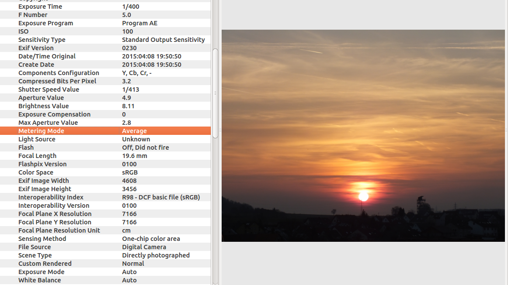Click the Program AE value
Image resolution: width=508 pixels, height=285 pixels.
pos(139,23)
